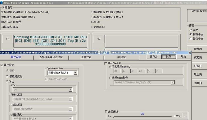Open the QC设定 tab
The width and height of the screenshot is (207, 120).
[121, 57]
